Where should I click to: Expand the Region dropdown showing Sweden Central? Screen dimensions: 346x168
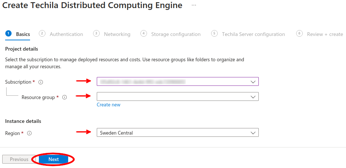(x=178, y=133)
